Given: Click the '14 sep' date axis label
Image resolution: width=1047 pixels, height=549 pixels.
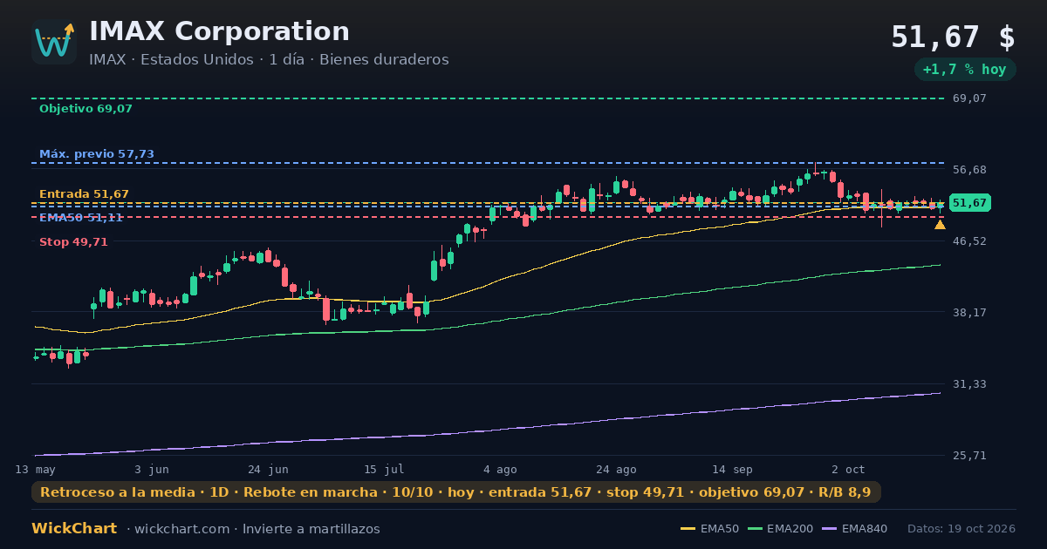Looking at the screenshot, I should click(x=732, y=469).
